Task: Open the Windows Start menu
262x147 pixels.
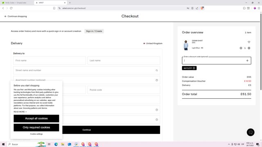Action: click(3, 144)
